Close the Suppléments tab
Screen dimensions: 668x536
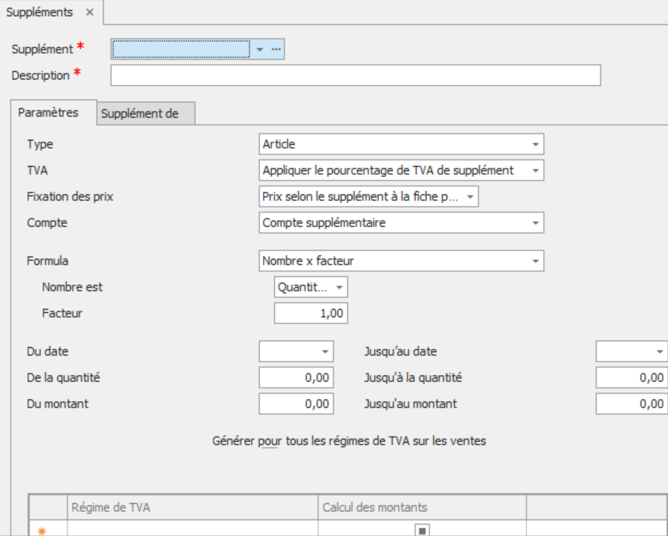89,12
